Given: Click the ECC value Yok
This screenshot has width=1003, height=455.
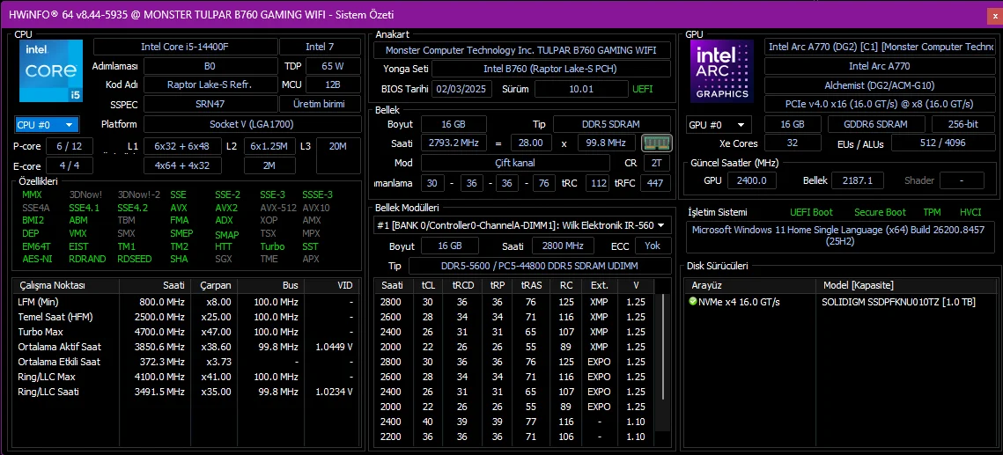Looking at the screenshot, I should [x=653, y=246].
